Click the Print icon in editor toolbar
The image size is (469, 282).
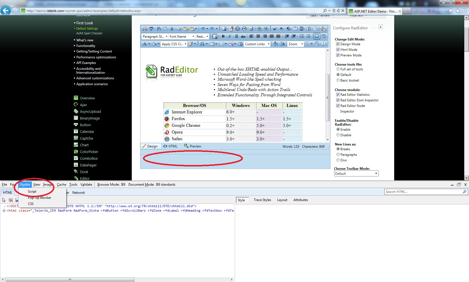(145, 29)
